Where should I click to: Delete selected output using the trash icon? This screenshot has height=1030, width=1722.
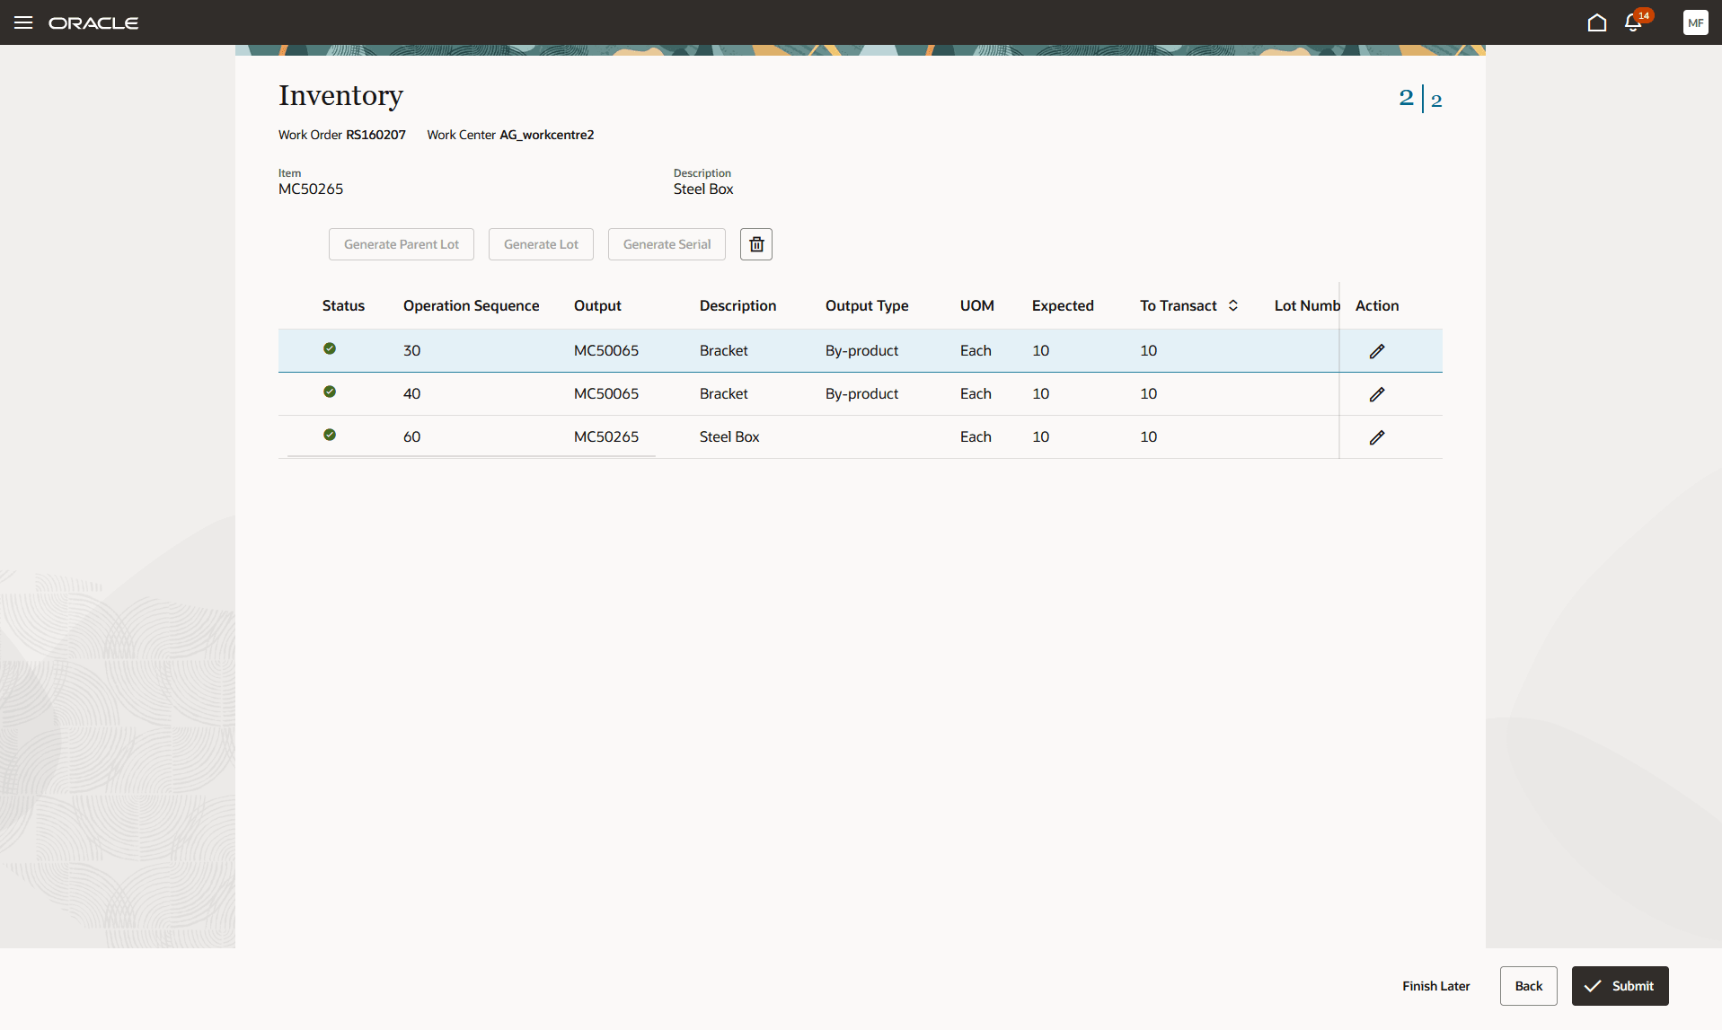click(x=755, y=243)
